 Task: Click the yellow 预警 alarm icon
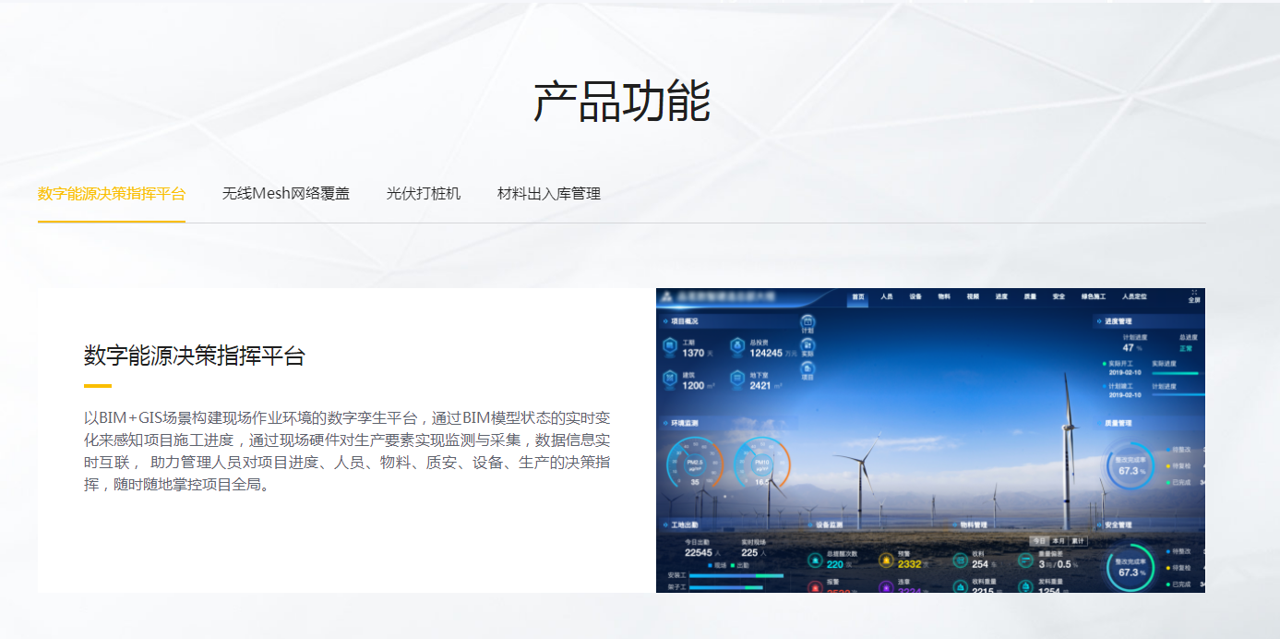point(886,560)
